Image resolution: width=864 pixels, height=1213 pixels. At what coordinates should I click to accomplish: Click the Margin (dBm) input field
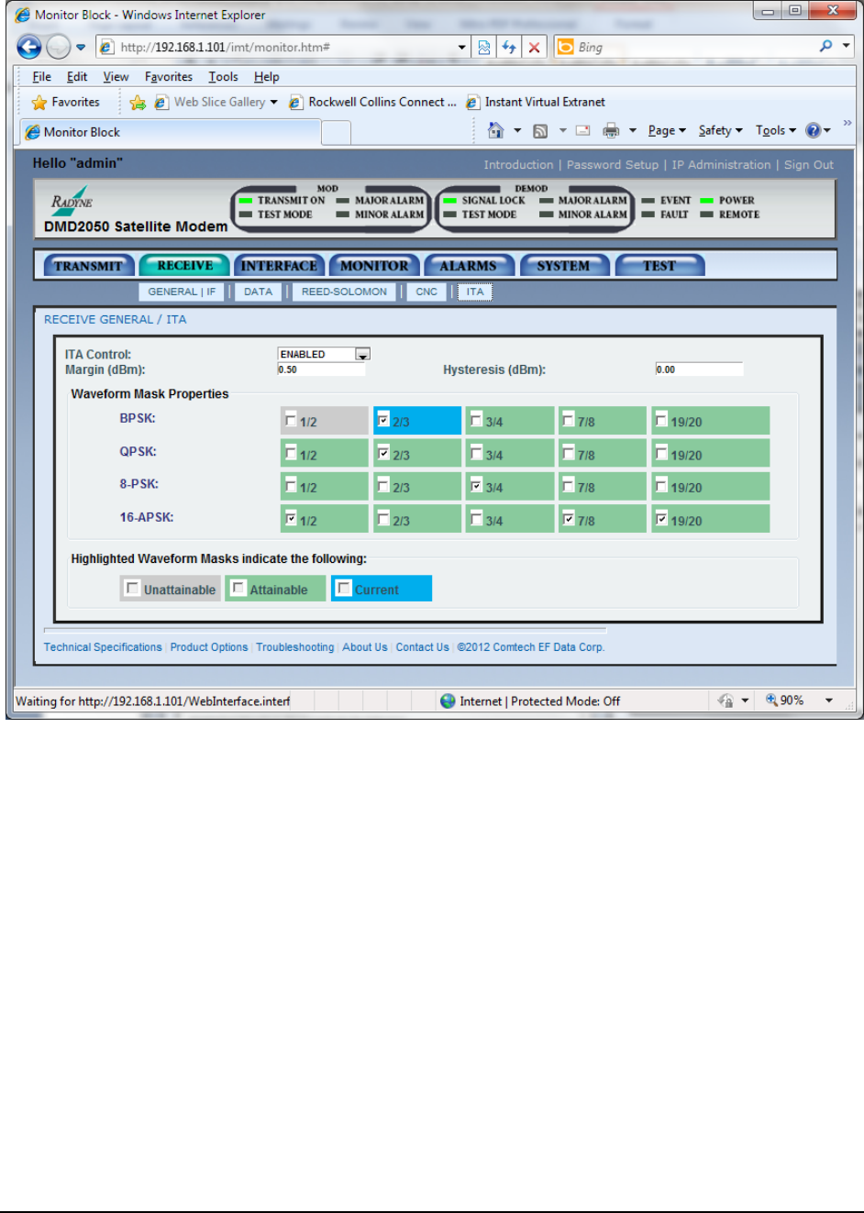tap(321, 369)
